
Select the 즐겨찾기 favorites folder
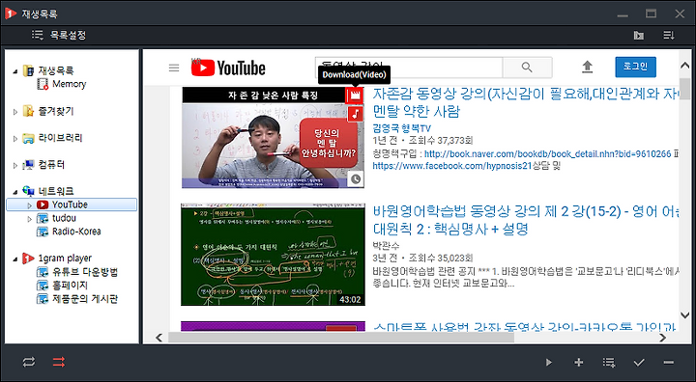coord(48,111)
